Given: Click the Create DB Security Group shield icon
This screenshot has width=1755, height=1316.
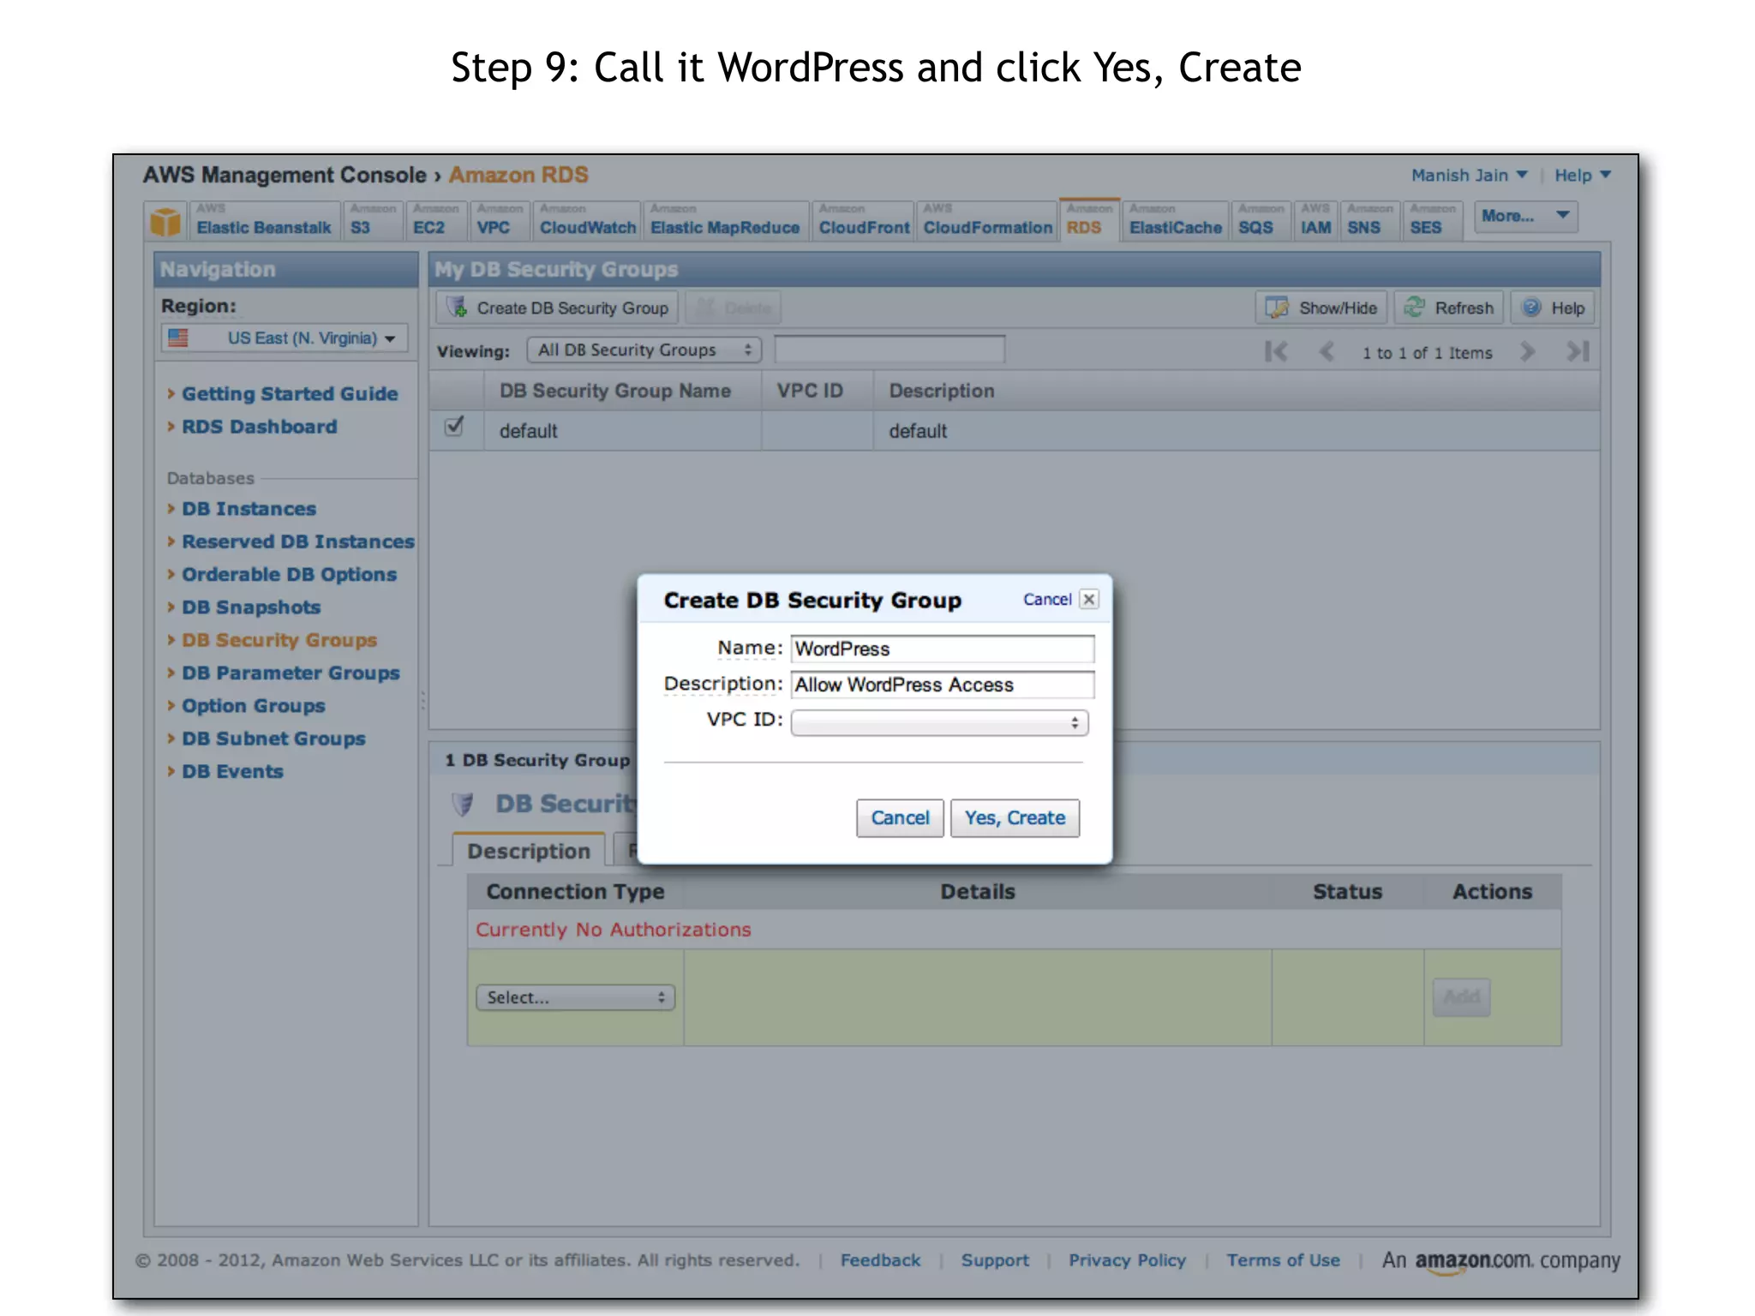Looking at the screenshot, I should coord(457,308).
